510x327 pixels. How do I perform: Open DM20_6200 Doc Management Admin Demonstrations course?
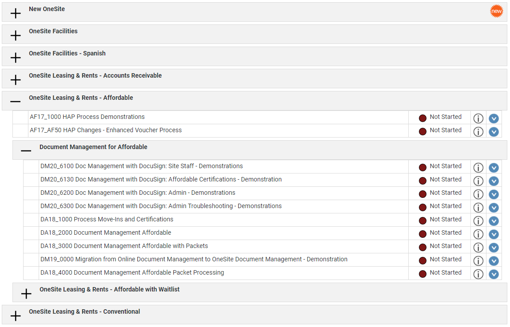[138, 193]
